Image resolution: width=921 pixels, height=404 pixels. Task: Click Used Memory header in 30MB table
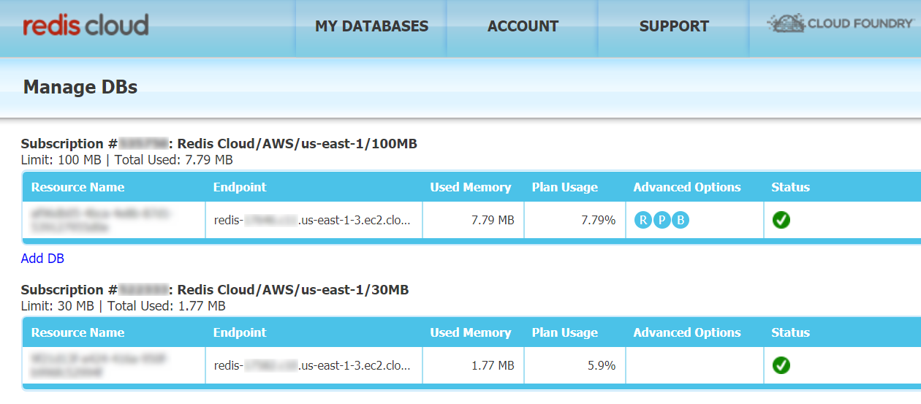471,332
